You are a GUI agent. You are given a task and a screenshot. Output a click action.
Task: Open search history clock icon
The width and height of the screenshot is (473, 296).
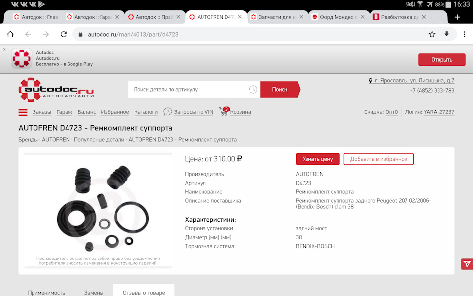tap(253, 89)
